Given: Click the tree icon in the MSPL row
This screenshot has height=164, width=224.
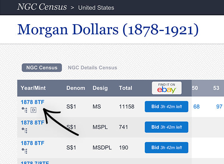Looking at the screenshot, I should [24, 130].
